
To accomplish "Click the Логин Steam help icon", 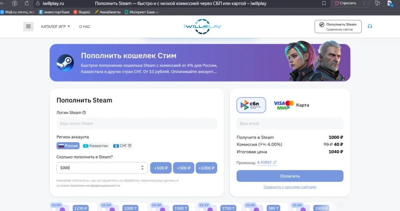I will point(84,112).
